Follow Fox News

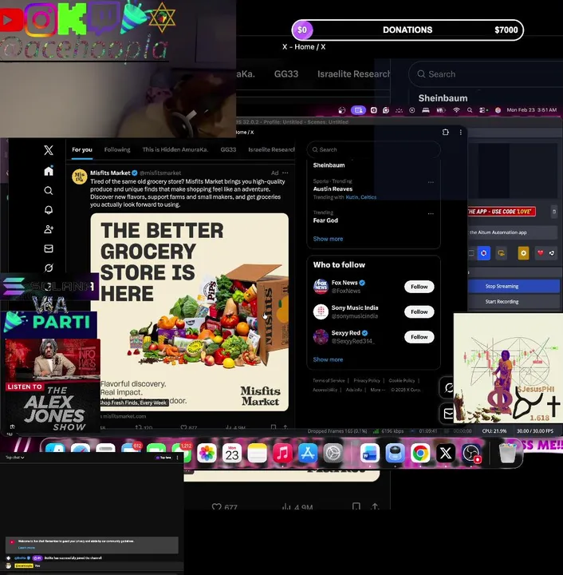[419, 287]
